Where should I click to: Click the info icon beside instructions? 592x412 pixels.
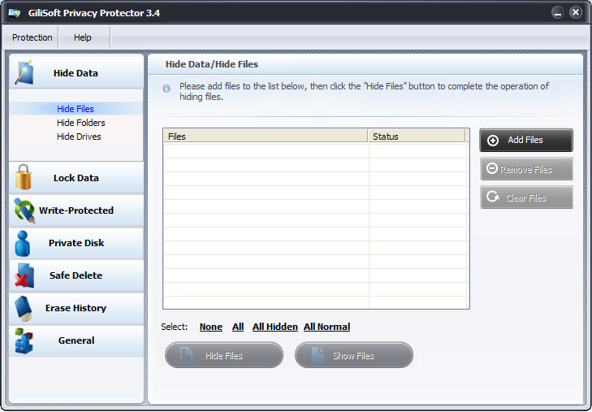point(166,88)
